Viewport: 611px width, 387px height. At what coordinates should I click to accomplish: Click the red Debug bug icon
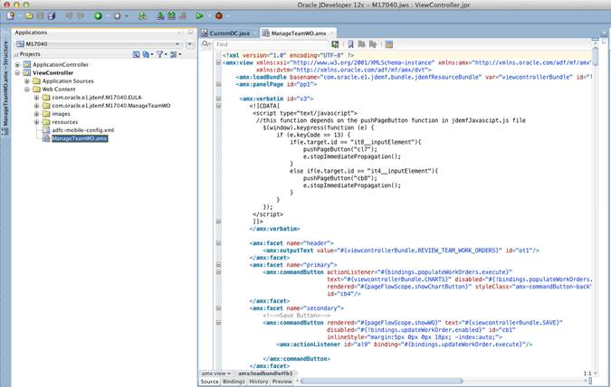pyautogui.click(x=219, y=16)
